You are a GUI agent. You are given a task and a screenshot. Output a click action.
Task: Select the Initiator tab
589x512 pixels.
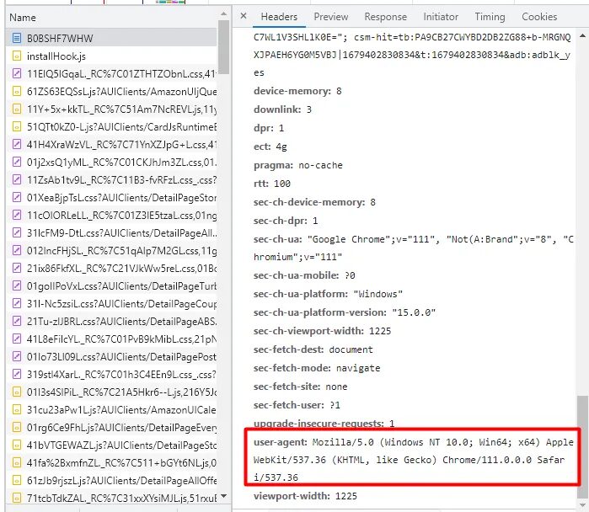pos(441,17)
